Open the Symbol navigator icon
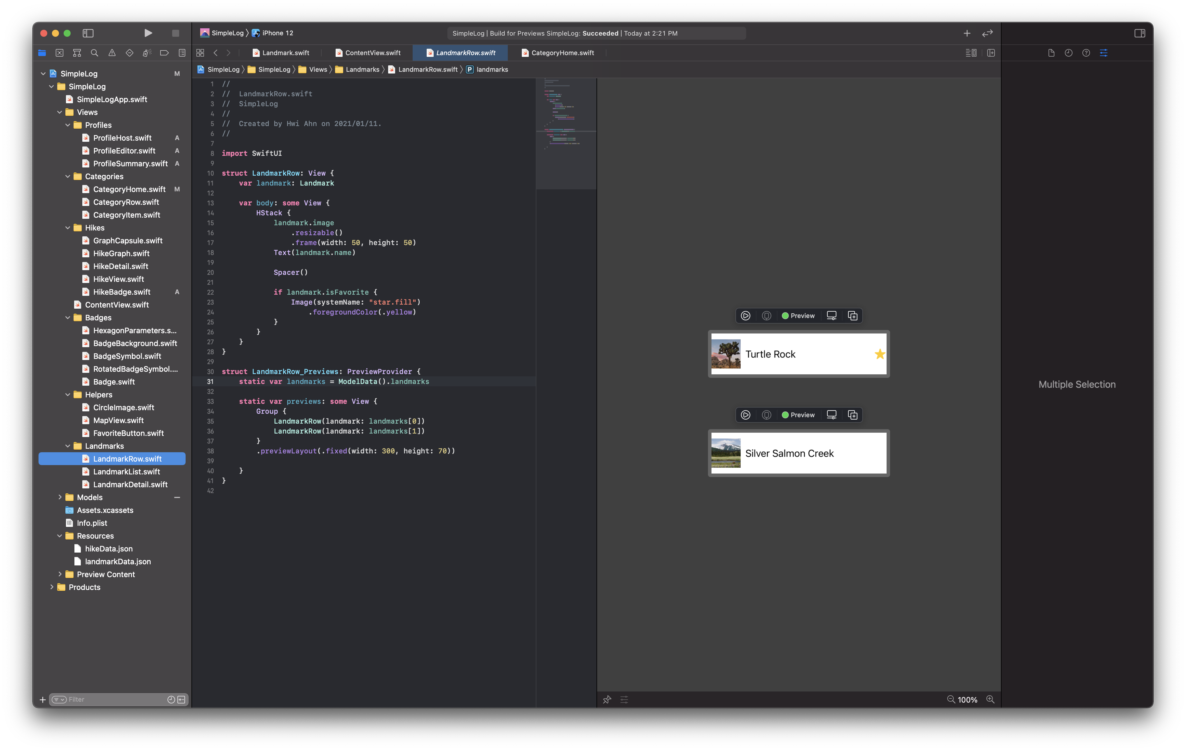 (x=77, y=53)
